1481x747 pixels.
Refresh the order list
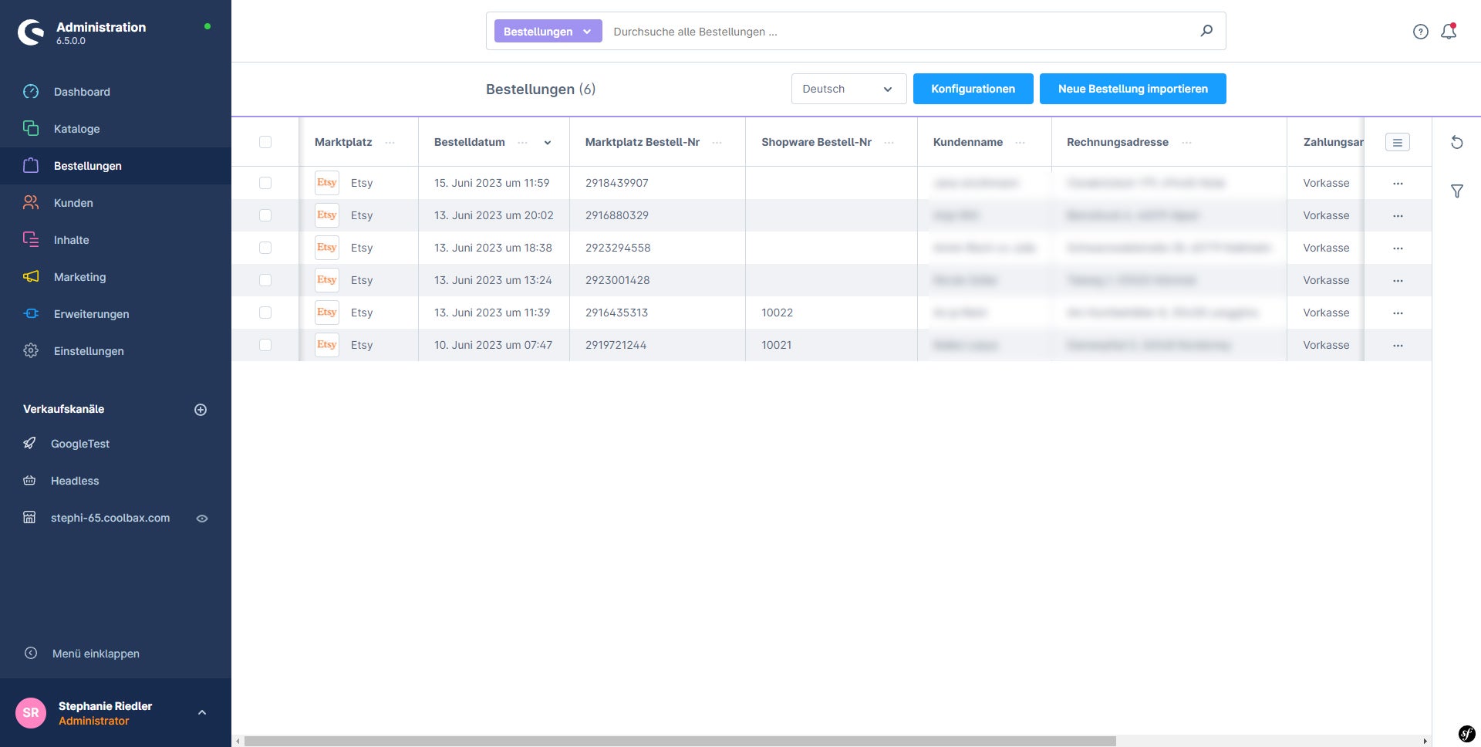(1457, 142)
